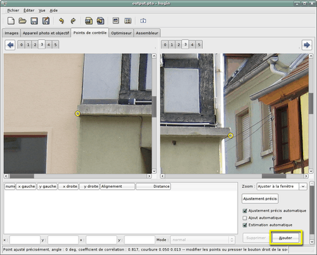Click the Mode stepper control arrows
The image size is (317, 255).
click(232, 240)
